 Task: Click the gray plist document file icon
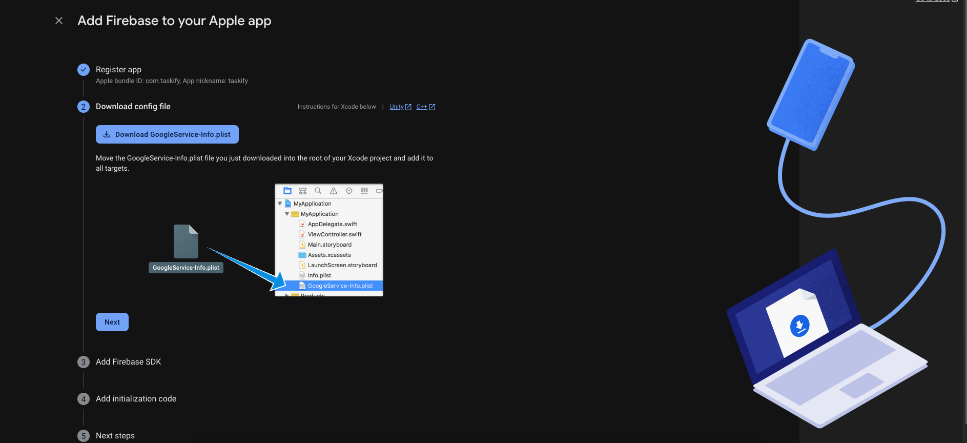pyautogui.click(x=186, y=241)
